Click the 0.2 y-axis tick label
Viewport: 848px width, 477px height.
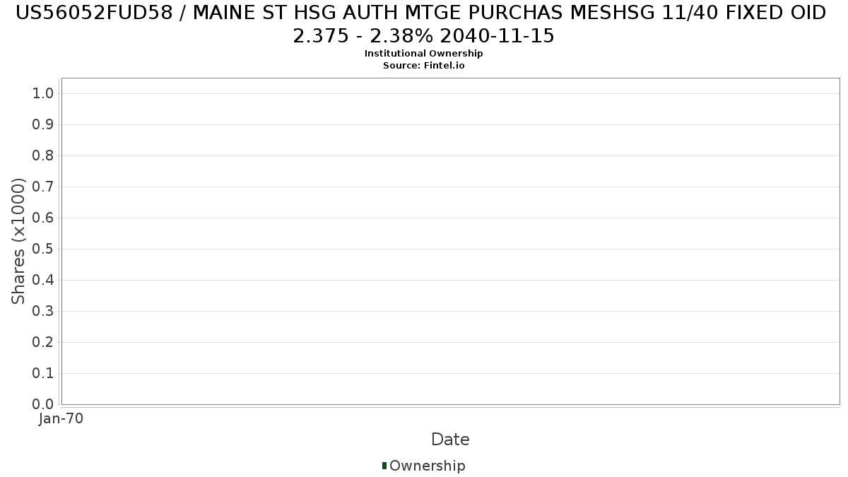(43, 343)
